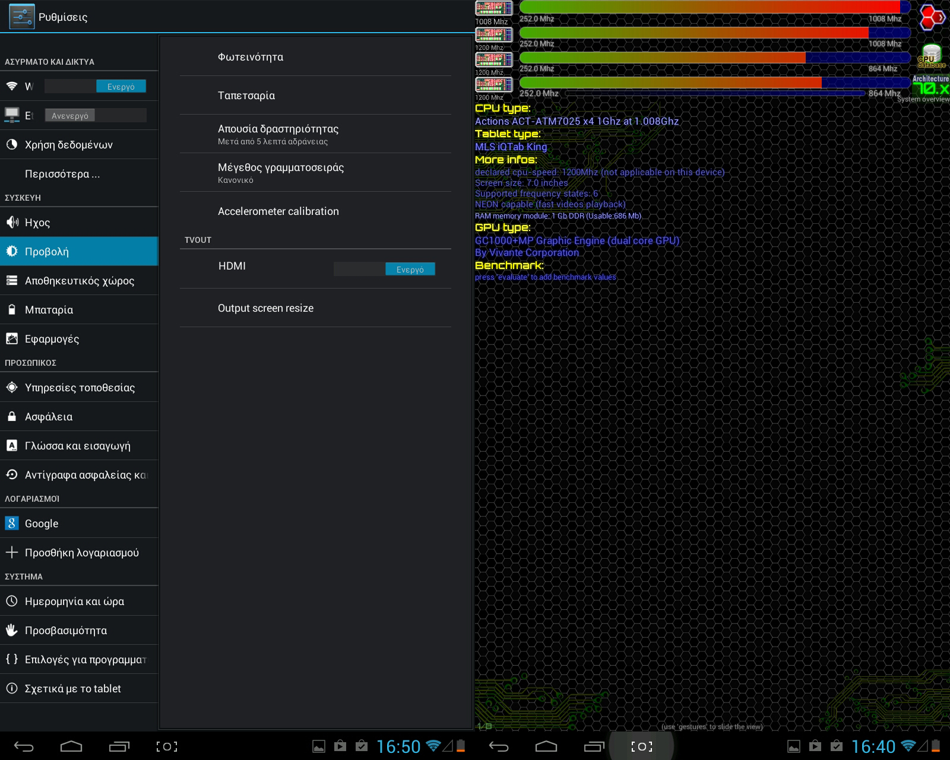Select the Προβολή display section
This screenshot has width=950, height=760.
79,251
